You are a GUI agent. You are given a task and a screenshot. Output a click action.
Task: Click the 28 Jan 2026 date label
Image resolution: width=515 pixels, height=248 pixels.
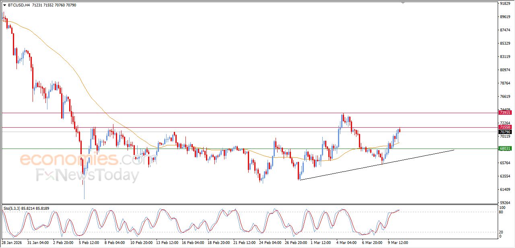pyautogui.click(x=12, y=243)
